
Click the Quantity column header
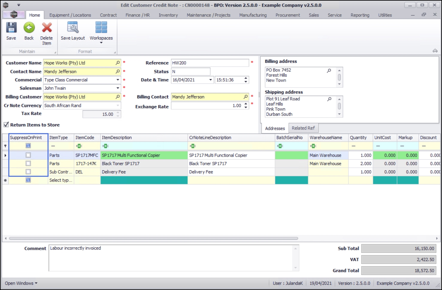tap(358, 138)
